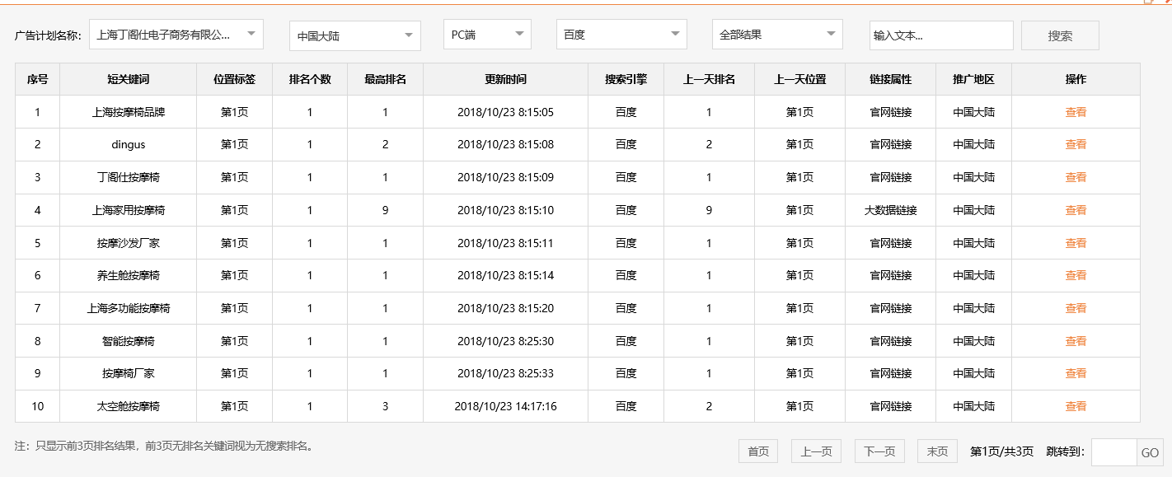Click the 上一页 previous page button
Screen dimensions: 1172x477
[816, 451]
